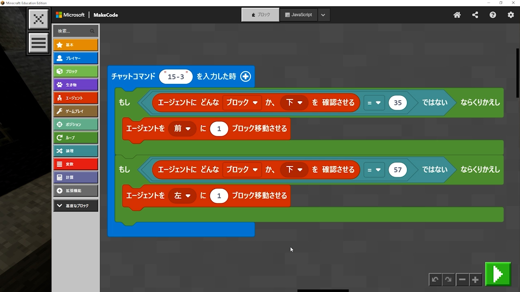Click the Zoom in plus button
This screenshot has width=520, height=292.
click(x=475, y=279)
